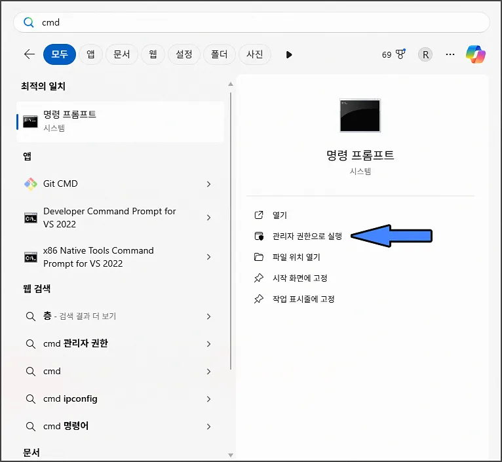Screen dimensions: 502x462
Task: Click search icon beside cmd 관리자 권한
Action: pyautogui.click(x=30, y=344)
